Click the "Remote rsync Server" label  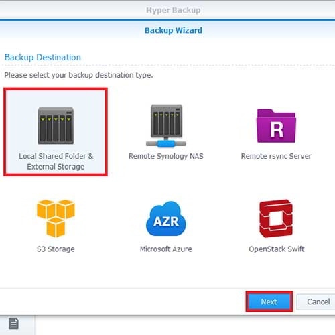276,156
